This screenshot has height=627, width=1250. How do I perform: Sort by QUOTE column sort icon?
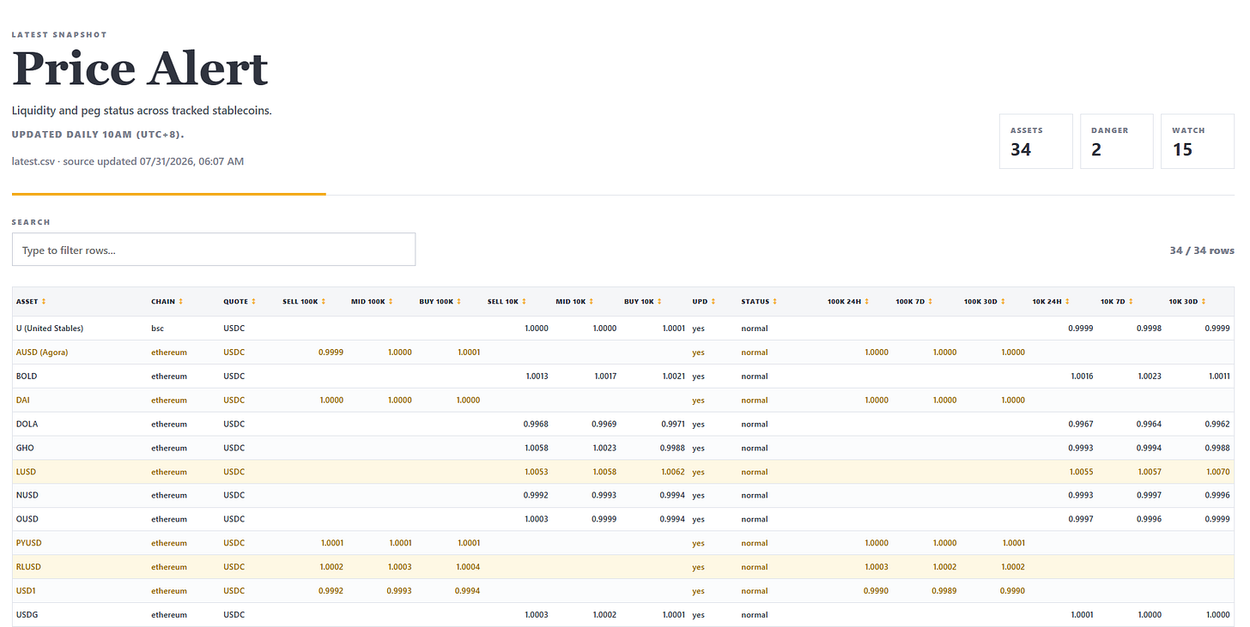(254, 302)
